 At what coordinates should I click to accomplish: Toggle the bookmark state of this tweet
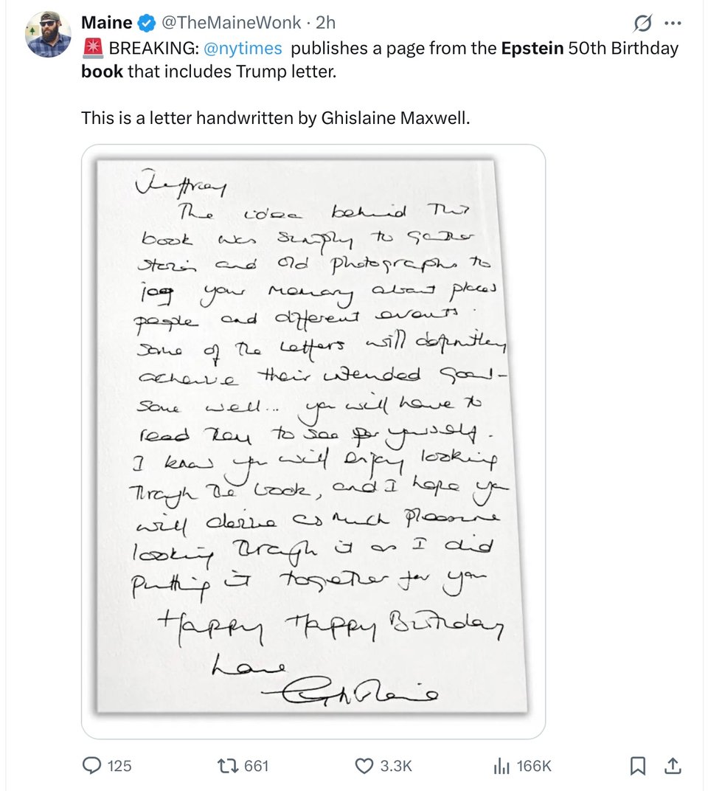point(640,766)
